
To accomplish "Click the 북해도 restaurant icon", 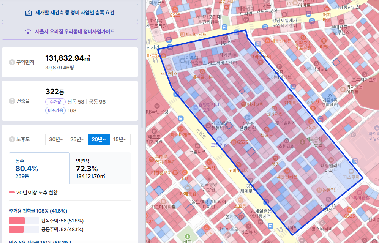I will pos(266,130).
